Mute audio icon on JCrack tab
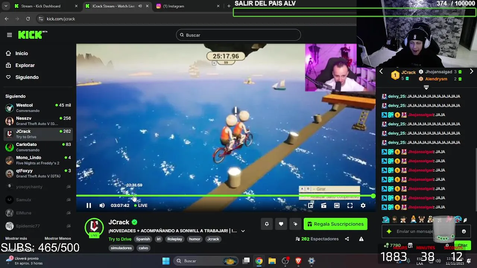The image size is (477, 268). coord(140,6)
